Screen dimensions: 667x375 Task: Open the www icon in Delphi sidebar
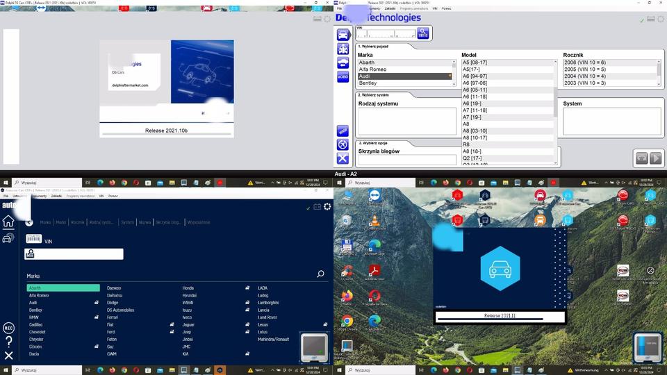343,131
